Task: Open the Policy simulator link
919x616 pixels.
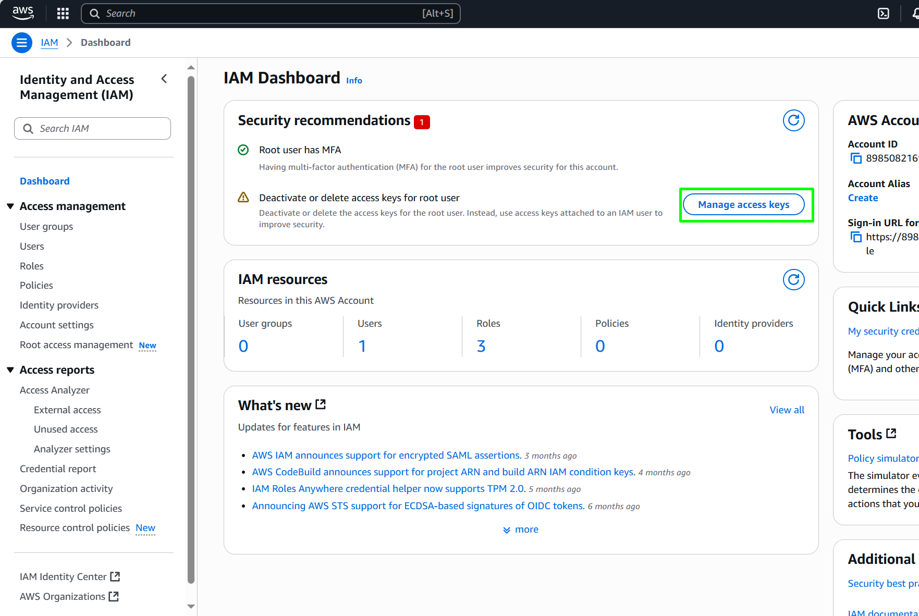Action: 883,459
